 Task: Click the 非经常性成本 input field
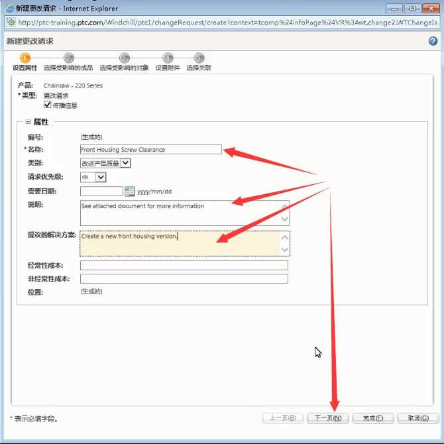click(184, 278)
